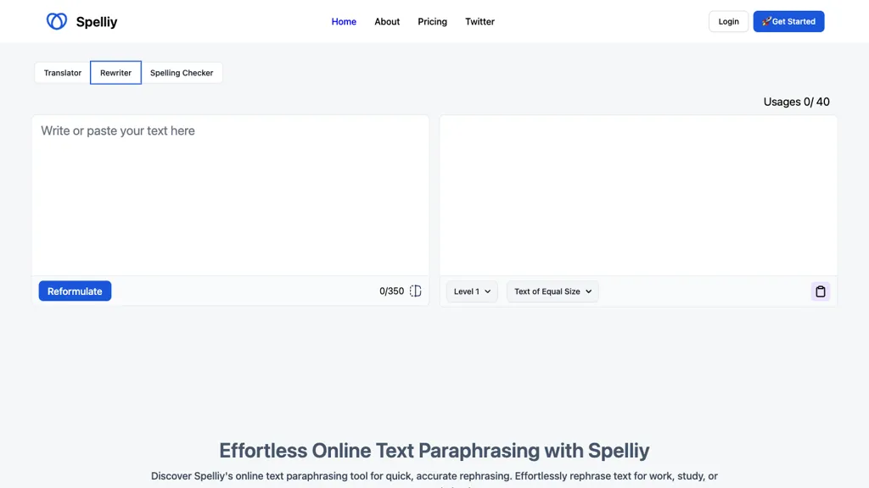Screen dimensions: 869x488
Task: Go to the Home page
Action: [x=344, y=21]
